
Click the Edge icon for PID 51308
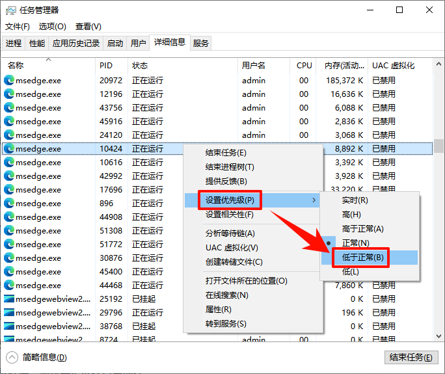tap(9, 230)
